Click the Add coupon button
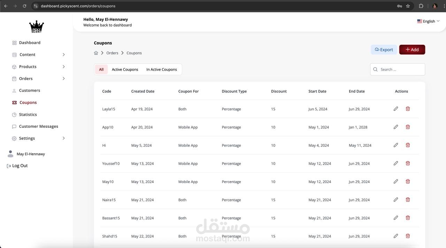Image resolution: width=446 pixels, height=248 pixels. (412, 50)
